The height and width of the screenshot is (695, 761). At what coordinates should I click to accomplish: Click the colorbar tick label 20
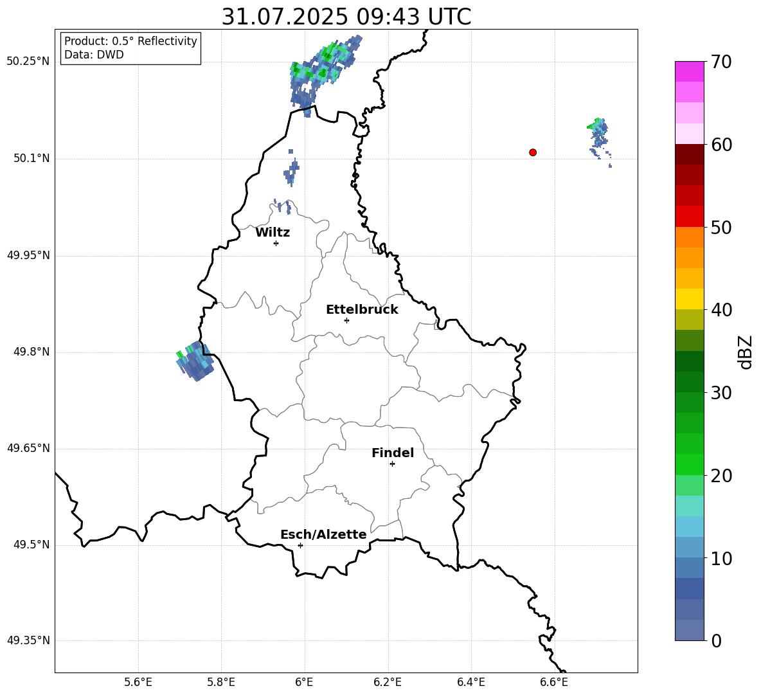[x=721, y=476]
